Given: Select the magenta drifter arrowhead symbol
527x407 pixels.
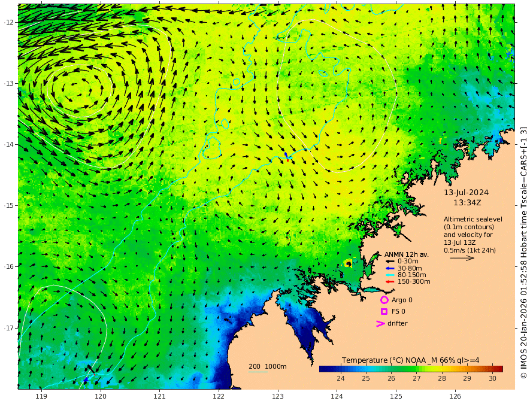Looking at the screenshot, I should [380, 324].
